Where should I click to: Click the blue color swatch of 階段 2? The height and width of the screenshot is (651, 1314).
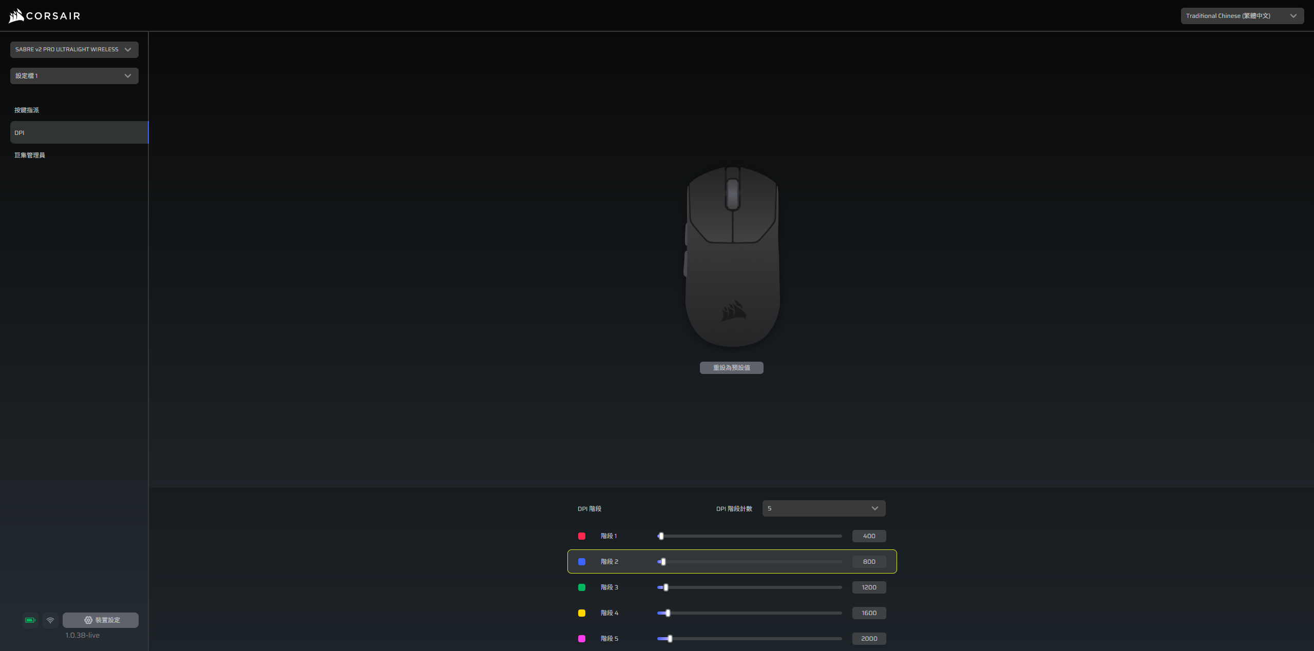click(x=582, y=562)
